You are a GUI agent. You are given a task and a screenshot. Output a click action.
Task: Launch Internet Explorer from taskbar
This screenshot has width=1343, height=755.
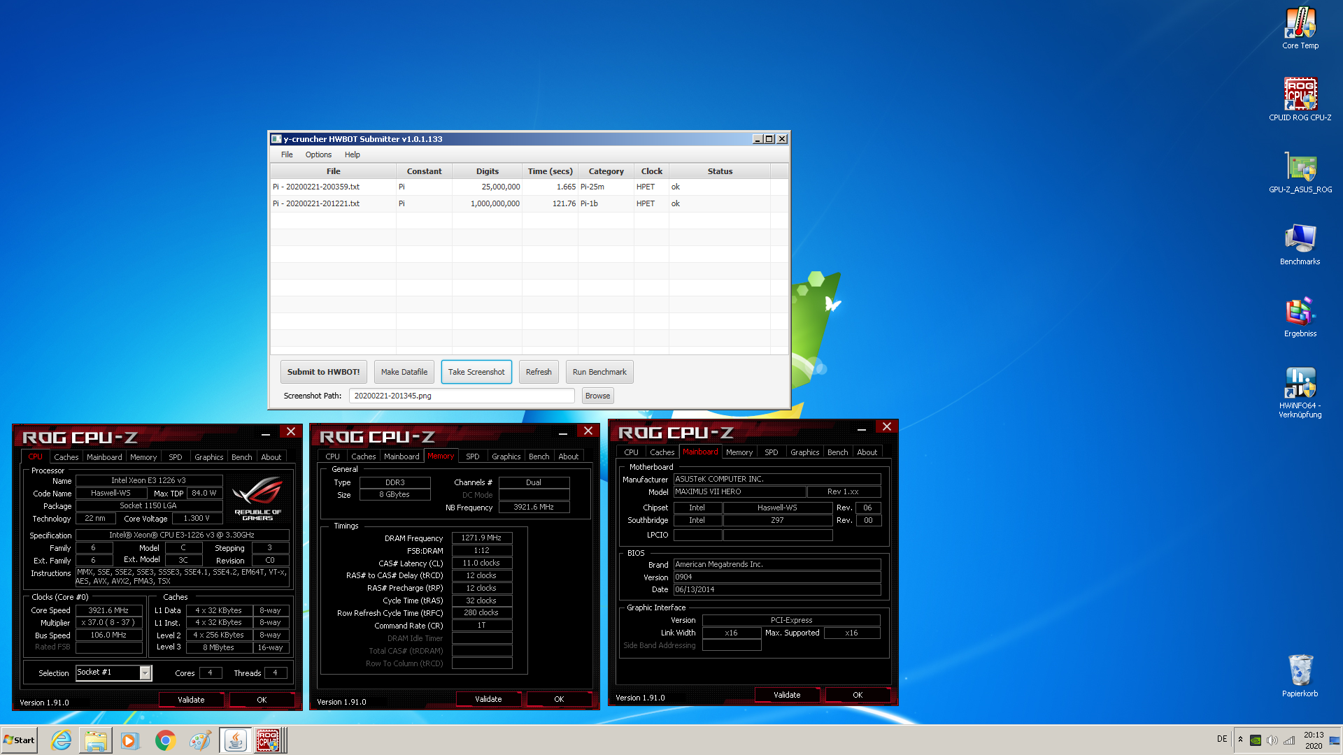click(x=62, y=740)
